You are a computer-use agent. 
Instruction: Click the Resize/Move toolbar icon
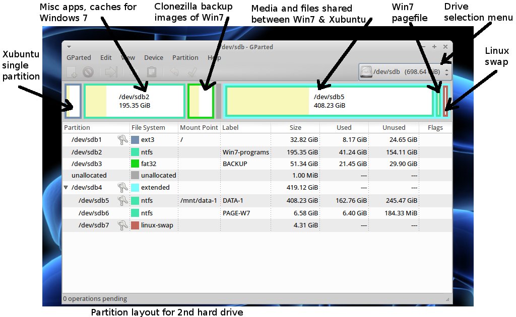[x=111, y=72]
